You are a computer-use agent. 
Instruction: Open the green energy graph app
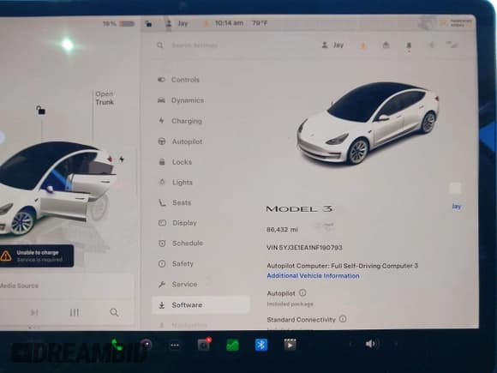pyautogui.click(x=232, y=345)
